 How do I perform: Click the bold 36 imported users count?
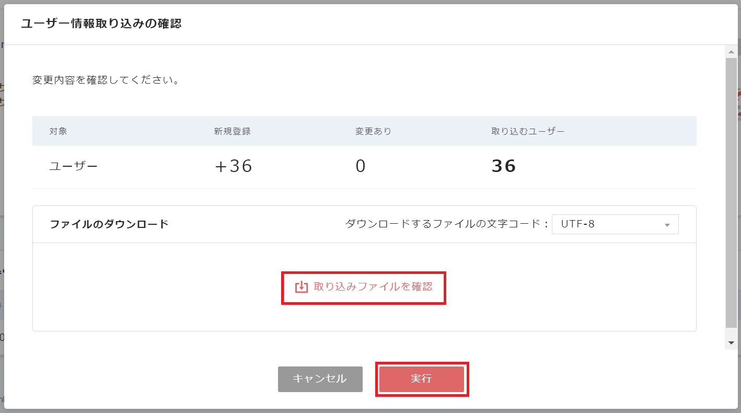504,166
